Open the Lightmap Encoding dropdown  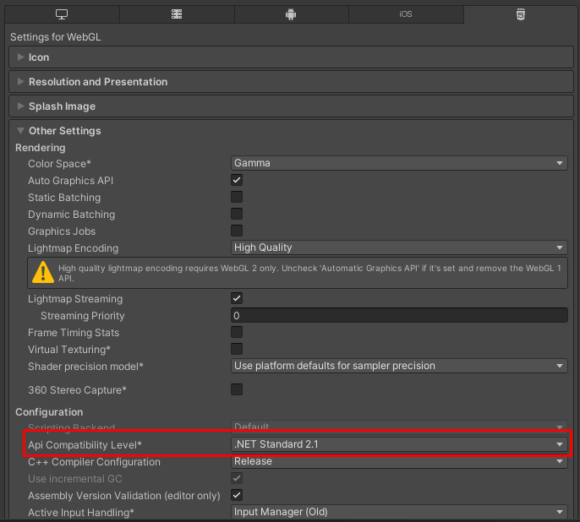[x=399, y=248]
